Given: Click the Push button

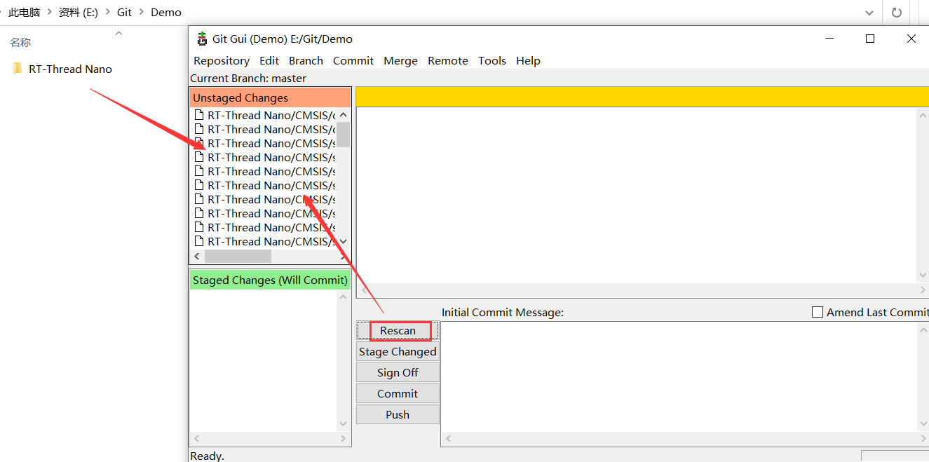Looking at the screenshot, I should pos(398,414).
